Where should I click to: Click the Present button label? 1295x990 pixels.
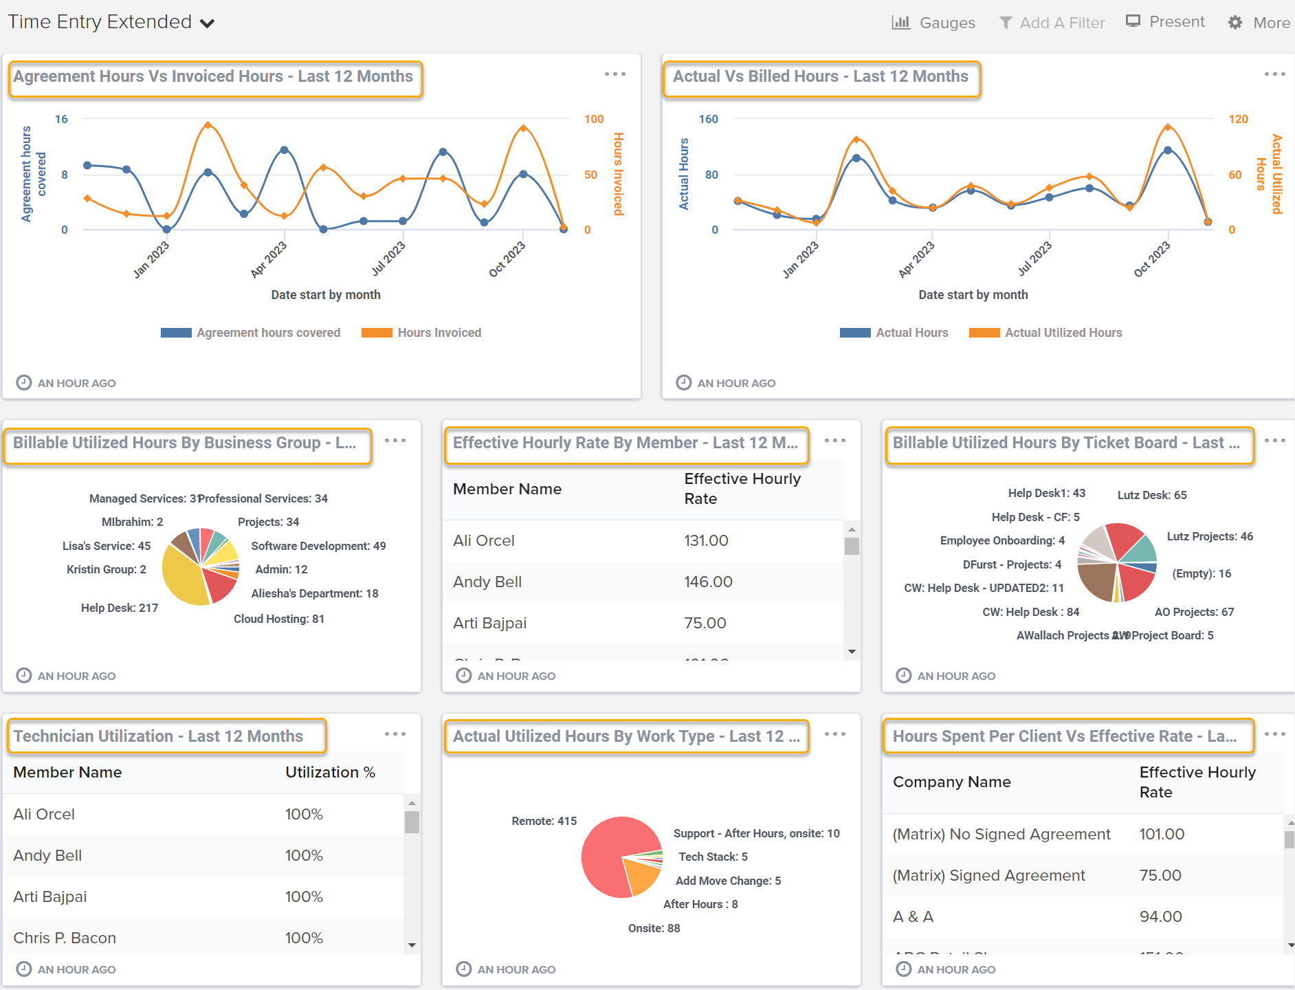pyautogui.click(x=1177, y=21)
